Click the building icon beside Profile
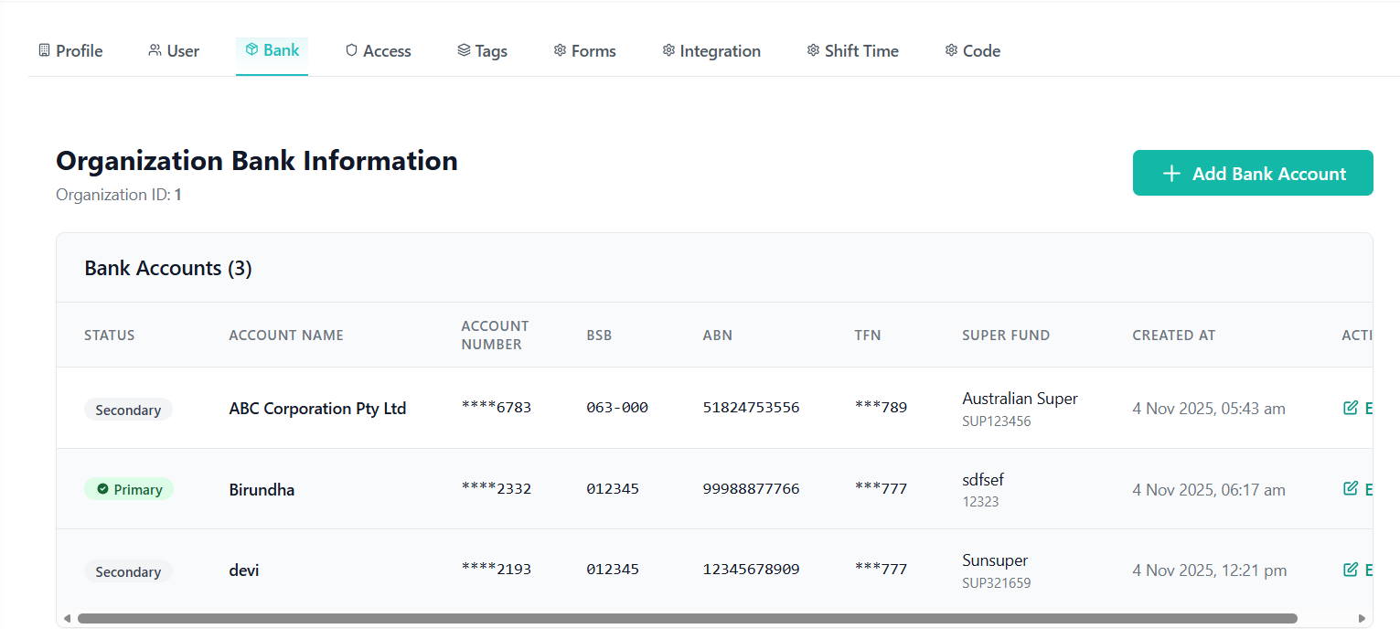The width and height of the screenshot is (1400, 629). [44, 50]
